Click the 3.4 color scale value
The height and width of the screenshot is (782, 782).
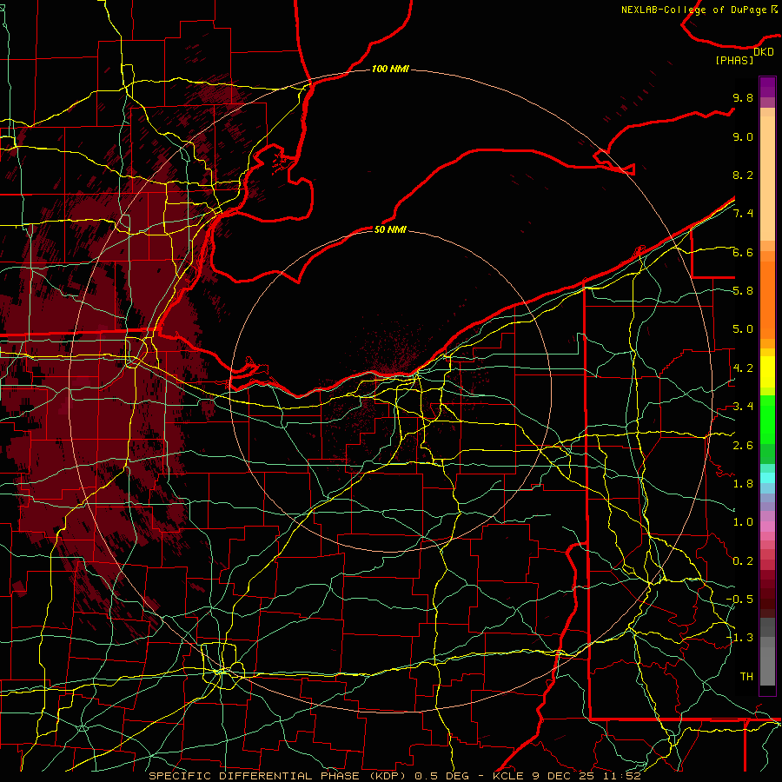tap(743, 407)
